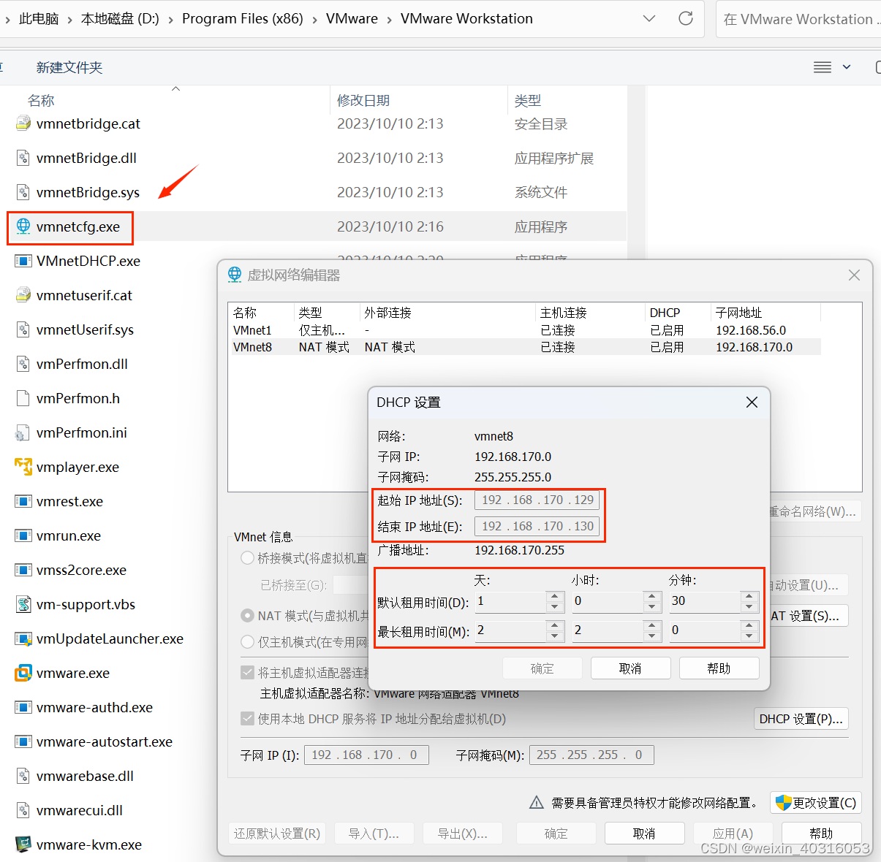The image size is (881, 862).
Task: Click the vmnetbridge.cat file icon
Action: (23, 123)
